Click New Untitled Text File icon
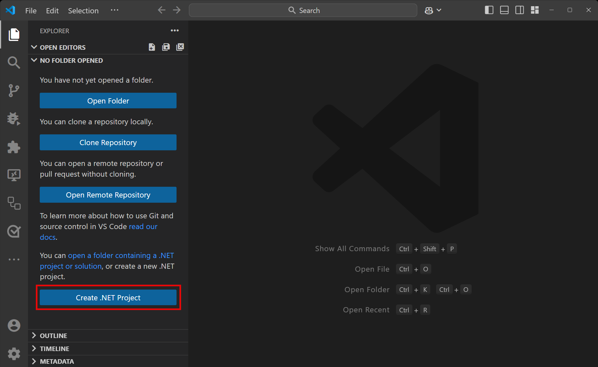Viewport: 598px width, 367px height. [152, 47]
